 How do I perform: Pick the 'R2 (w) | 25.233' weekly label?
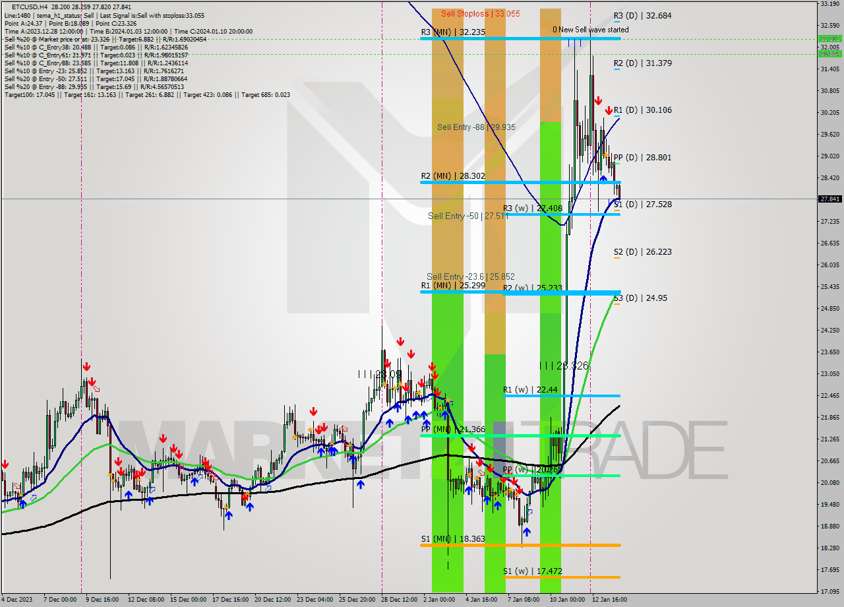533,288
